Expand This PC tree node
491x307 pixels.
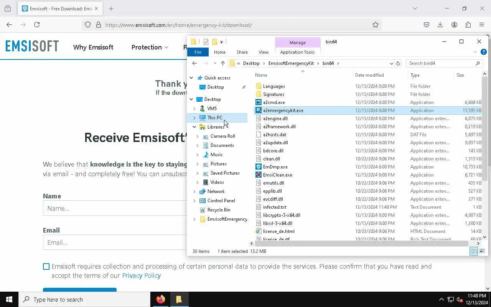(194, 118)
